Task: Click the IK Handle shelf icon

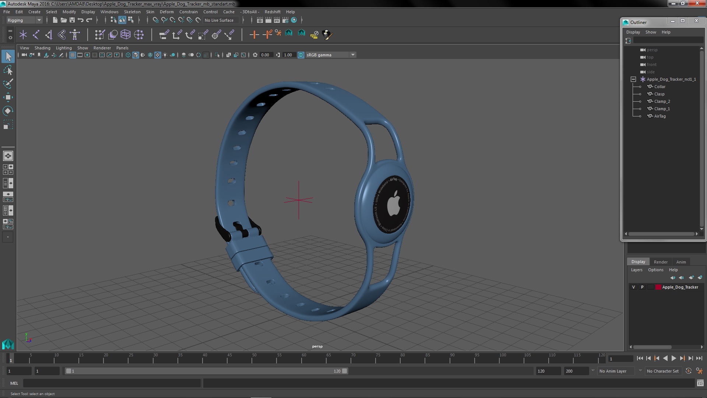Action: pyautogui.click(x=49, y=35)
